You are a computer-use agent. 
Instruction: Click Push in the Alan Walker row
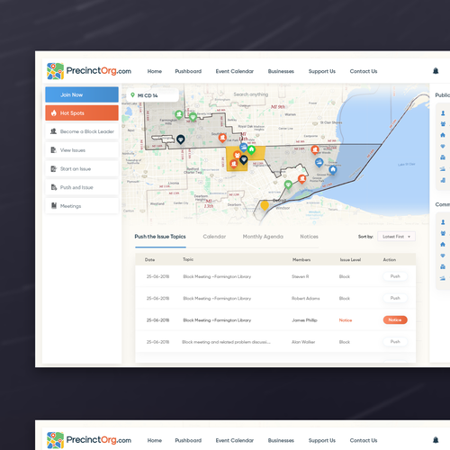pos(395,342)
